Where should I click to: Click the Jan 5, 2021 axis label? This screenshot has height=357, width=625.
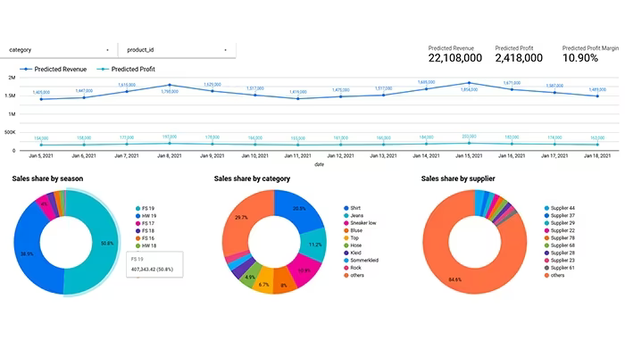click(41, 156)
